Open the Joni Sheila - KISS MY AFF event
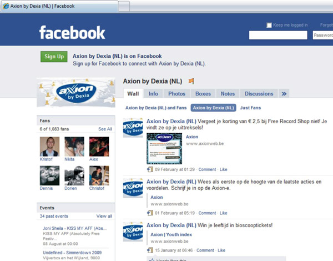The height and width of the screenshot is (261, 333). click(74, 228)
